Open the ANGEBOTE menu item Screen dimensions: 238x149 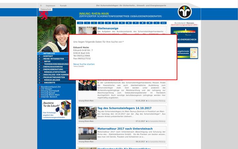[x=50, y=83]
